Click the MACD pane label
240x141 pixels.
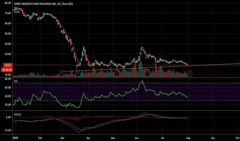18,115
